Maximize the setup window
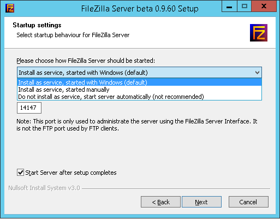Viewport: 280px width, 219px height. coord(245,7)
